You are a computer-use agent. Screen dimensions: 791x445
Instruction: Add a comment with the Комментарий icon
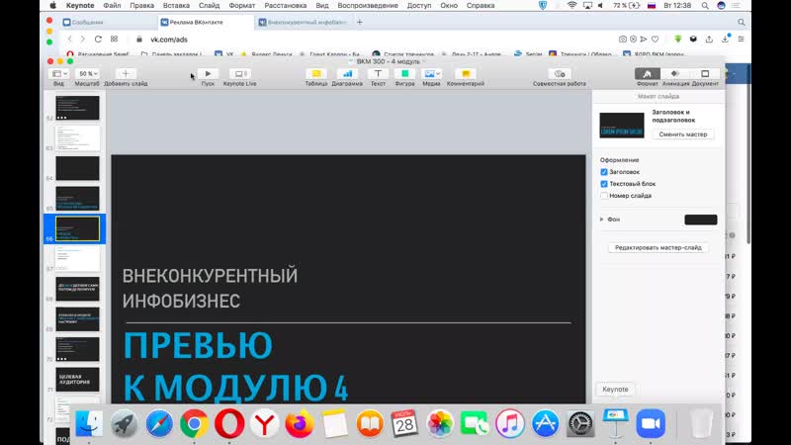coord(466,73)
